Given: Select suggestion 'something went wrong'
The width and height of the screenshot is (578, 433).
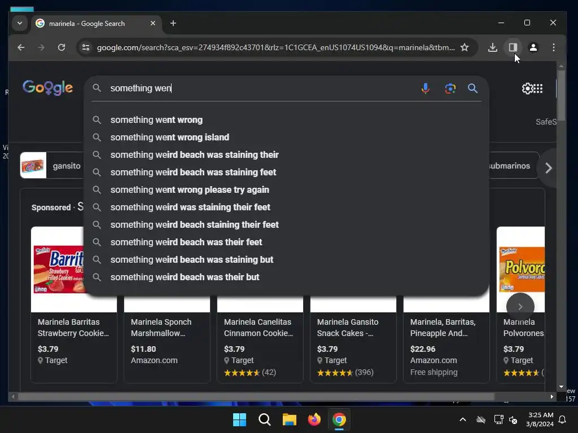Looking at the screenshot, I should [286, 120].
